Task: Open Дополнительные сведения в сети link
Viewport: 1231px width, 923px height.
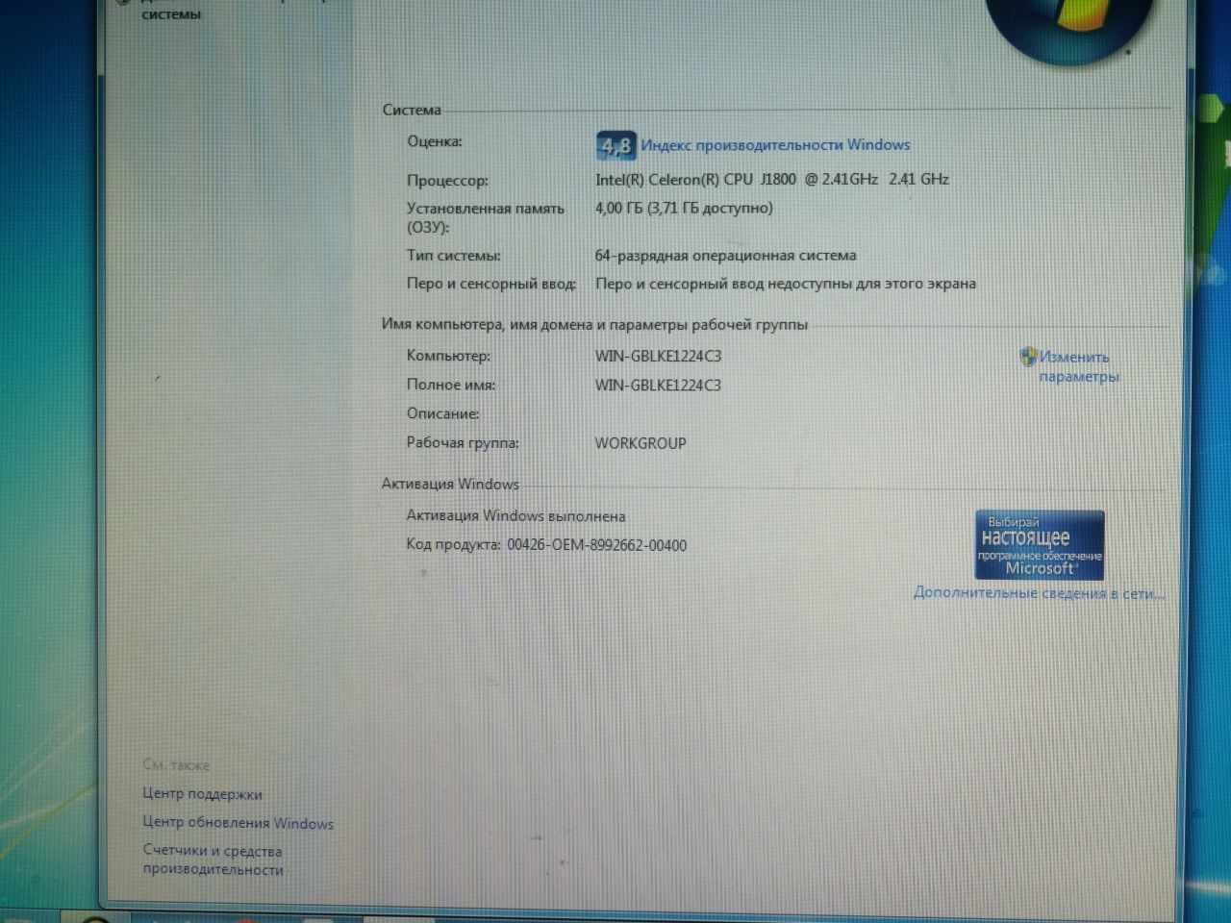Action: (1039, 593)
